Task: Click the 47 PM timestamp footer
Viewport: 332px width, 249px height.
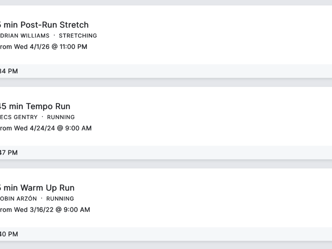Action: click(x=9, y=153)
